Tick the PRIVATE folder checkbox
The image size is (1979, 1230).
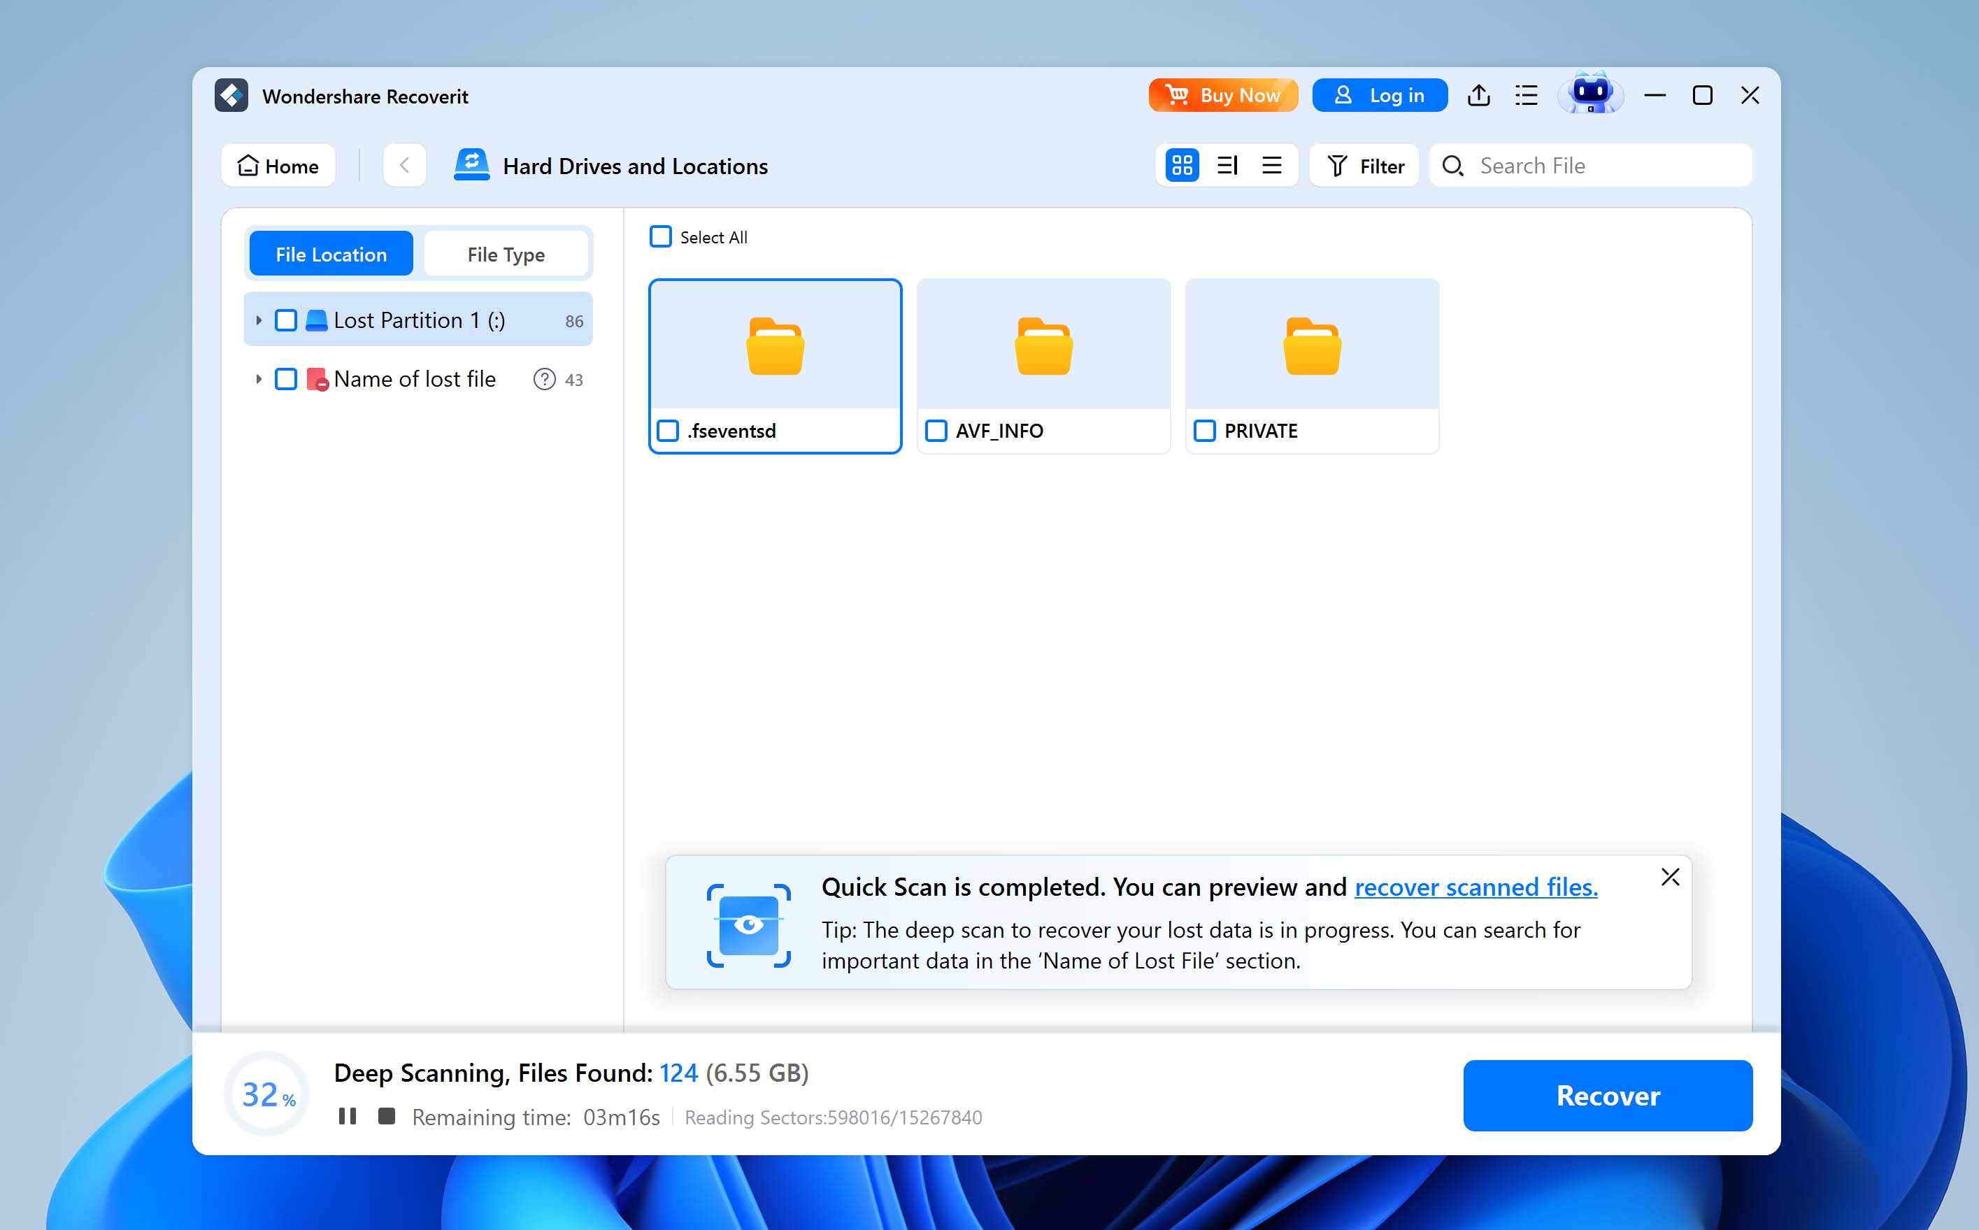pyautogui.click(x=1205, y=430)
